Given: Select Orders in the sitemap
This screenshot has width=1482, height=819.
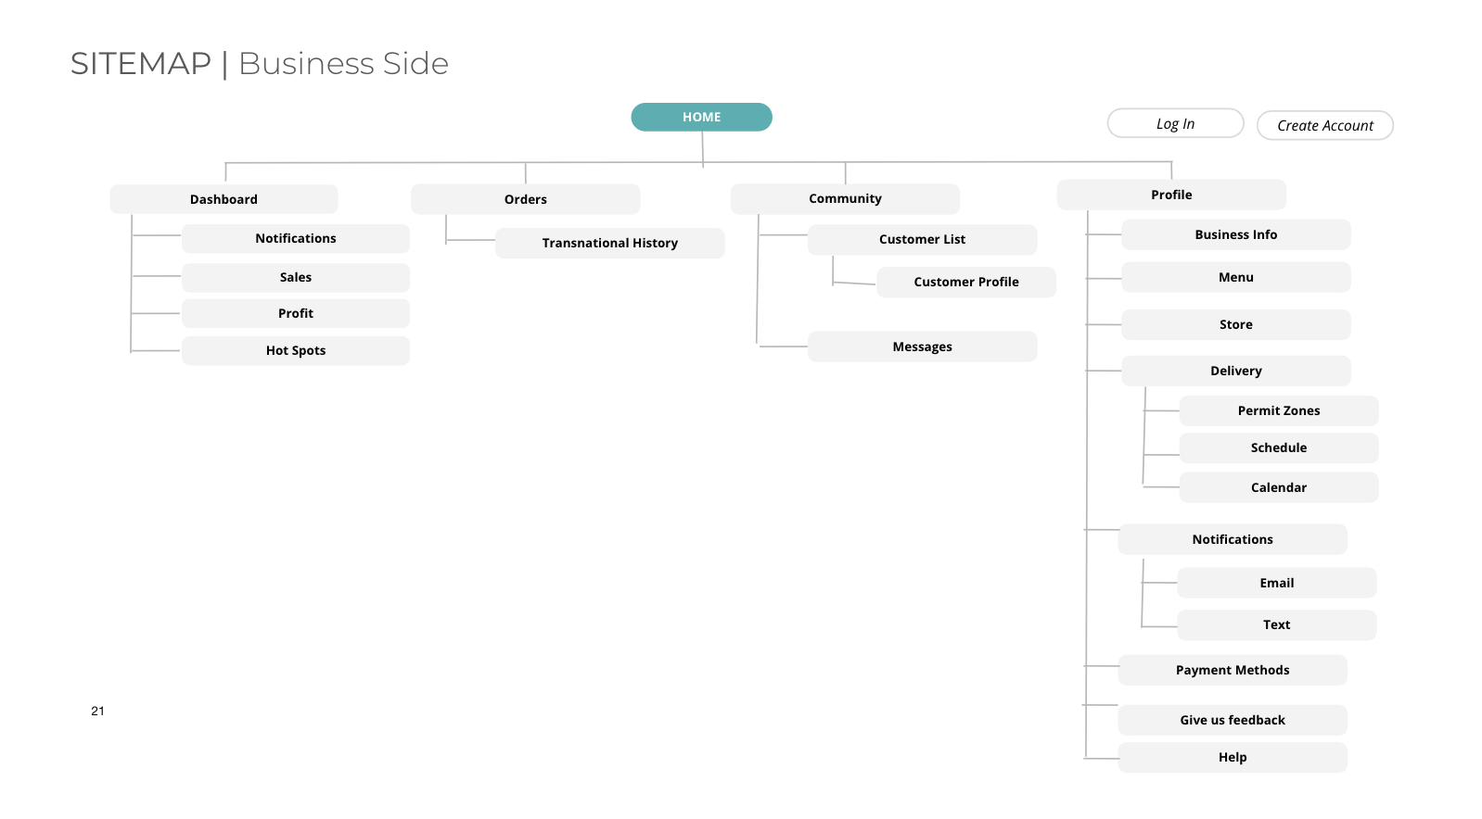Looking at the screenshot, I should click(x=525, y=199).
